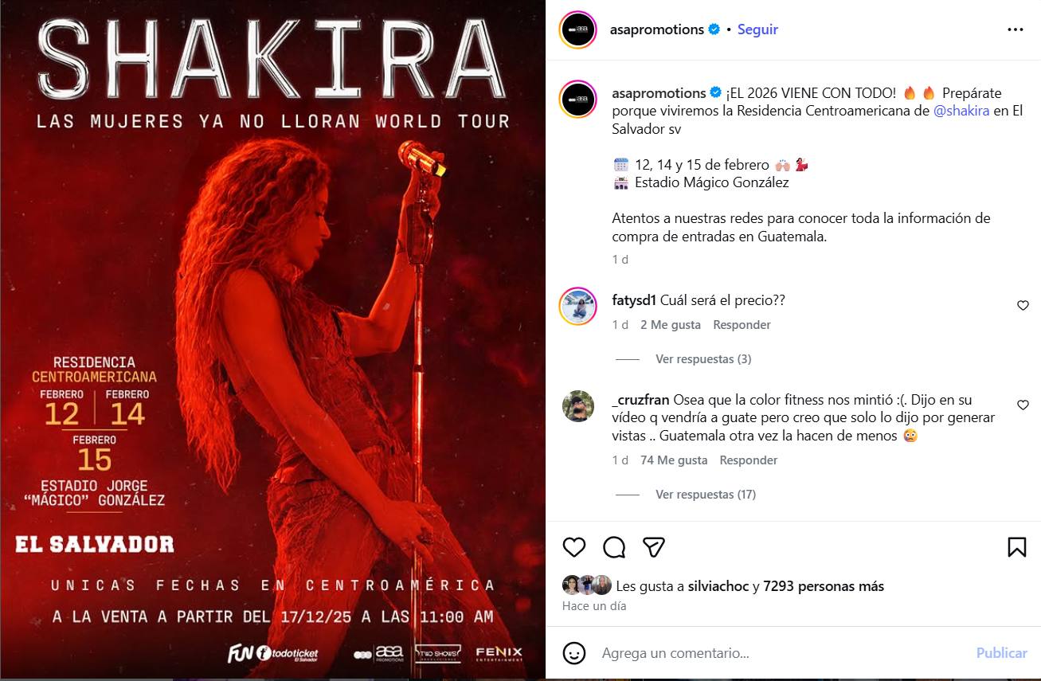This screenshot has height=681, width=1041.
Task: Like the post with heart icon
Action: click(574, 547)
